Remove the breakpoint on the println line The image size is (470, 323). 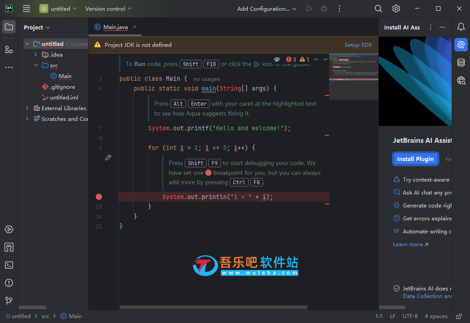point(99,197)
